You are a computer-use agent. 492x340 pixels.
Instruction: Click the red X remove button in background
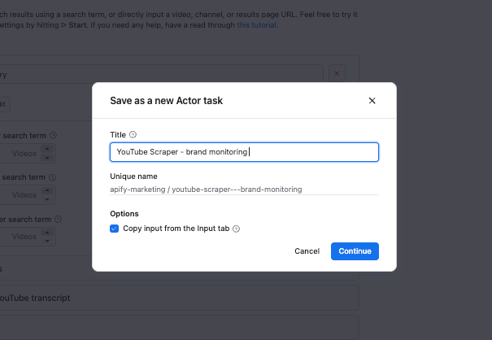click(x=337, y=73)
